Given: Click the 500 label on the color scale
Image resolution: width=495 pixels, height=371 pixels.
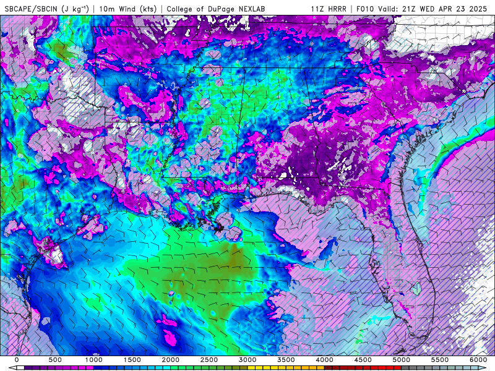Looking at the screenshot, I should pos(55,360).
